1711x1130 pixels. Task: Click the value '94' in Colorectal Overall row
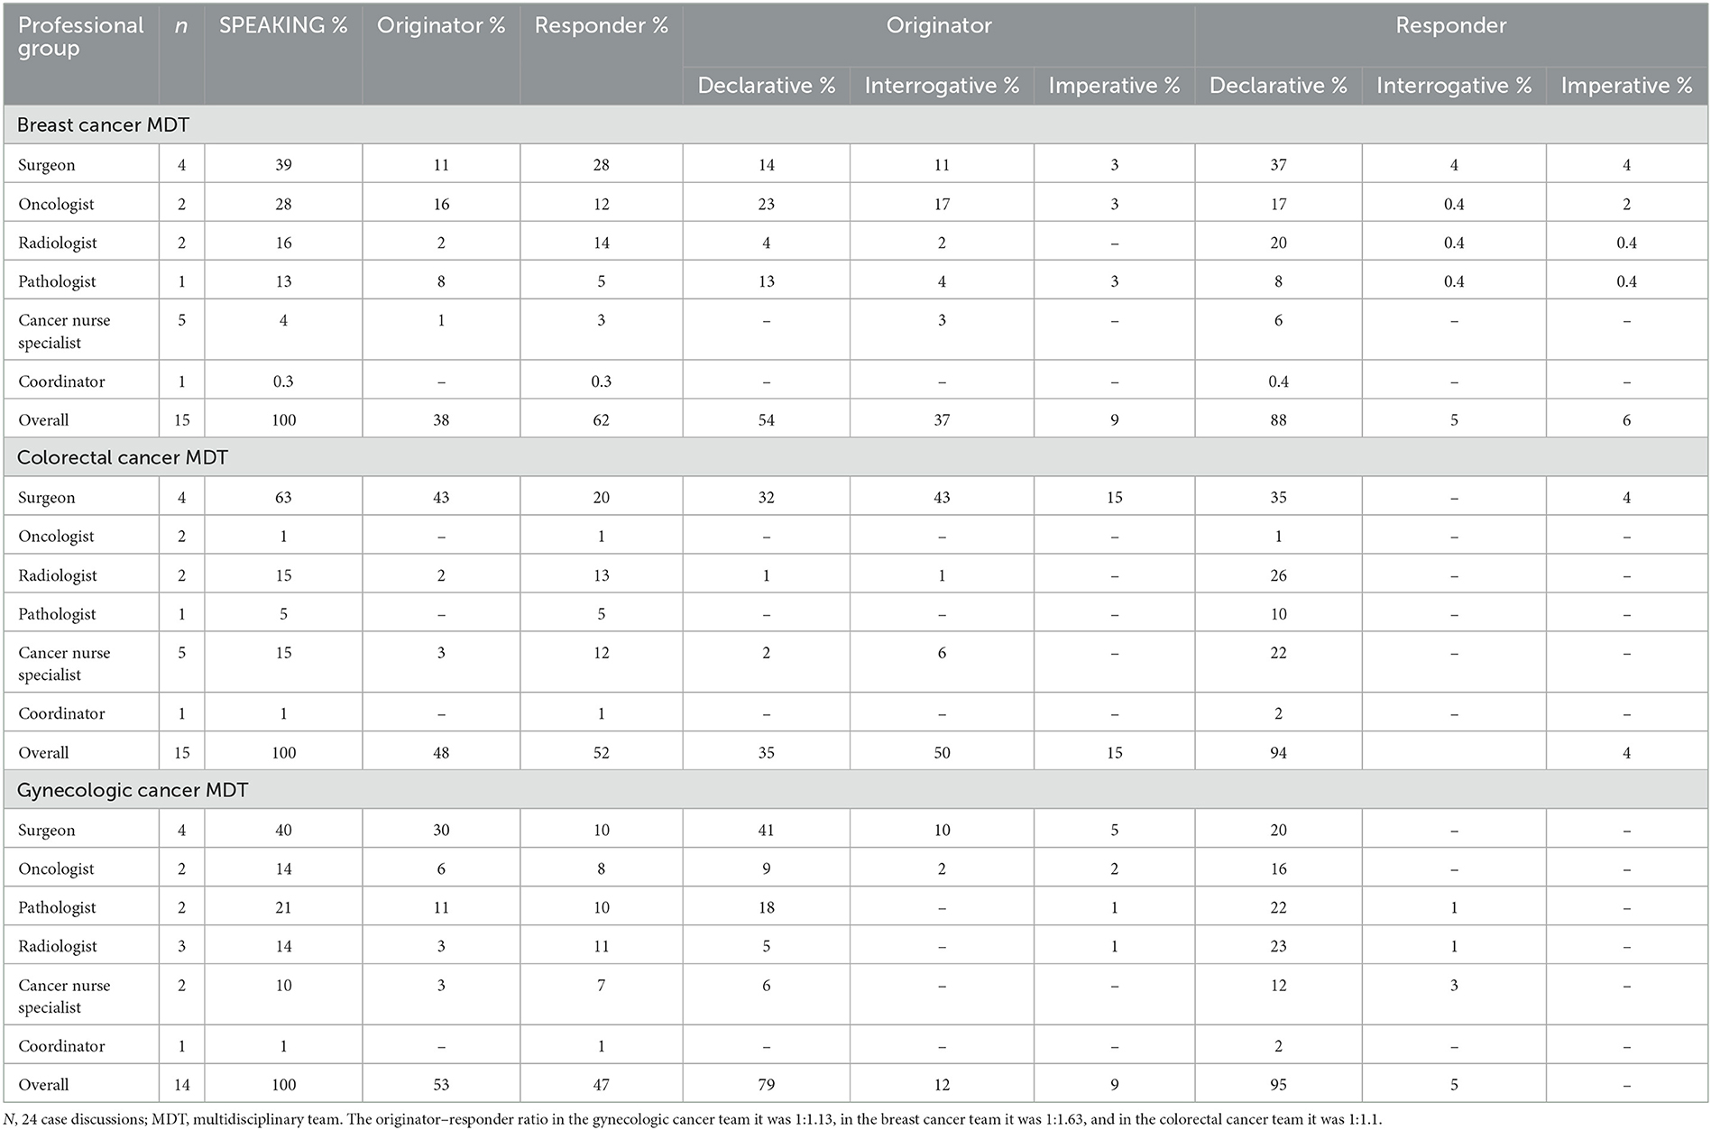pos(1278,753)
